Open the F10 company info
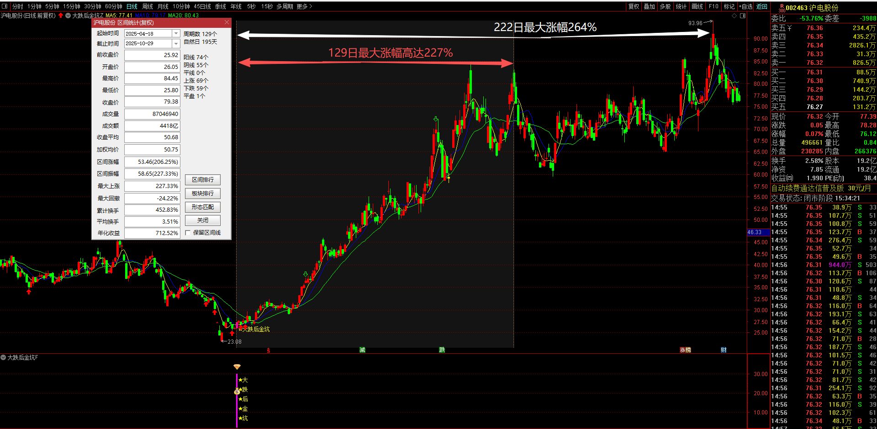The image size is (877, 429). [713, 6]
